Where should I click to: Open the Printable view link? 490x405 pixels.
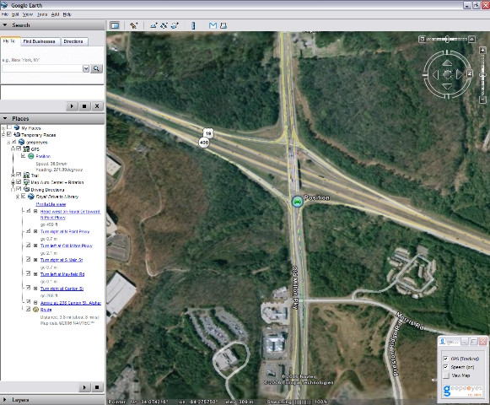pyautogui.click(x=51, y=204)
